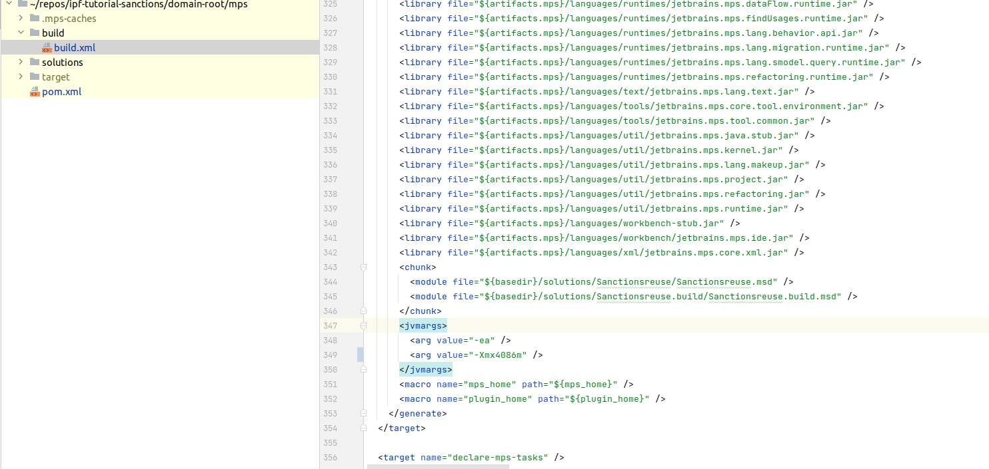Select build.xml in the project tree

click(75, 48)
